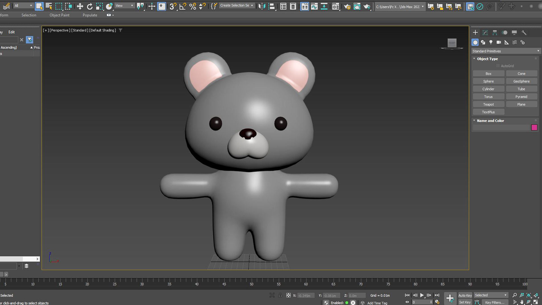Viewport: 542px width, 305px height.
Task: Open the Standard Primitives dropdown
Action: coord(506,51)
